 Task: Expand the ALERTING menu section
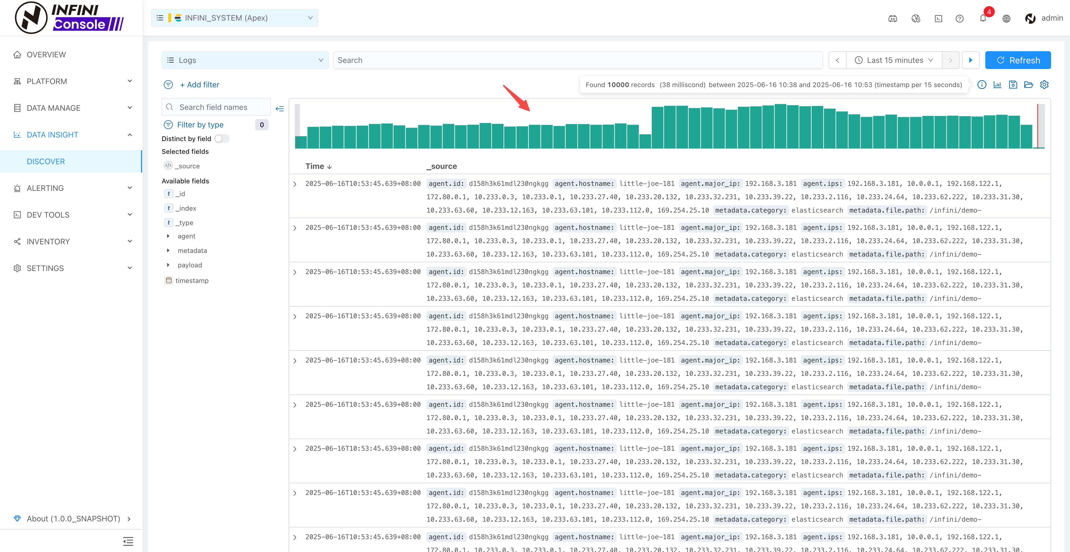71,188
